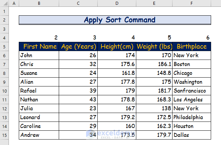Click the Height(cm) header cell

(x=117, y=47)
